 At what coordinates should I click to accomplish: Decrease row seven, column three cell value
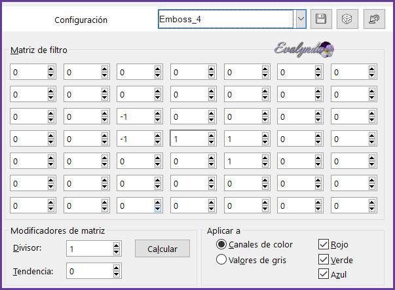(x=158, y=208)
